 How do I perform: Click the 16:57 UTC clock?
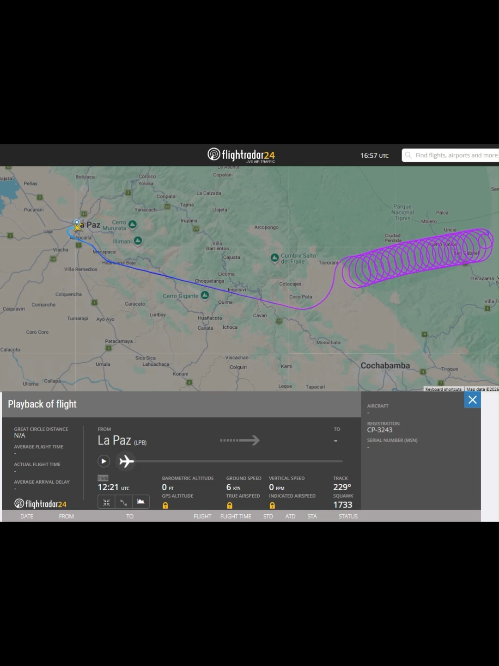(374, 155)
